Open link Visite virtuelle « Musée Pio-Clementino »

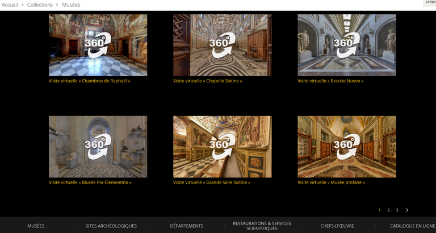tap(90, 182)
